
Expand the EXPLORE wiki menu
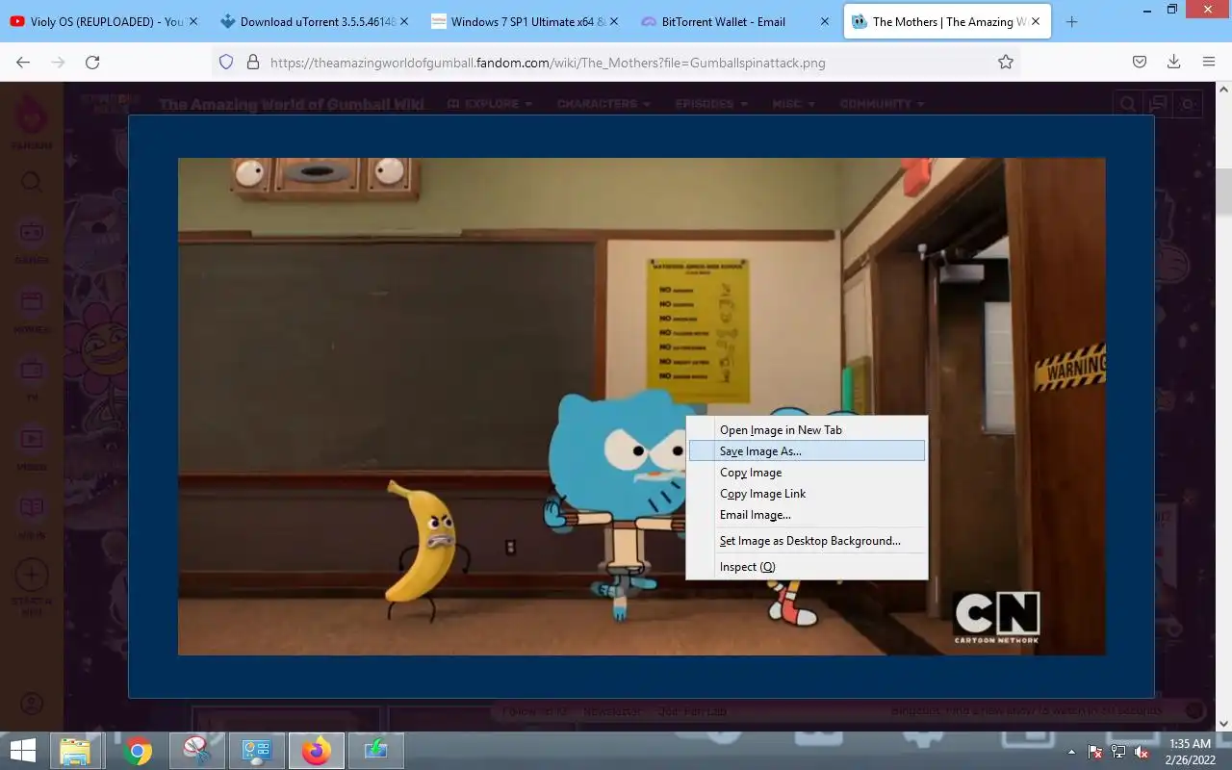click(x=492, y=104)
